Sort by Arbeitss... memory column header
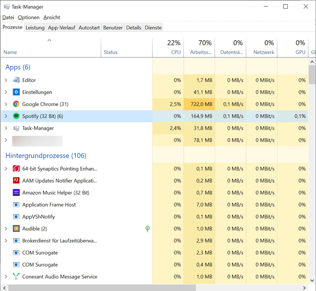Screen dimensions: 316x291 [x=200, y=48]
